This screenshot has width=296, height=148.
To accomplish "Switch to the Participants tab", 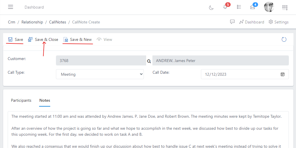I will pos(21,100).
